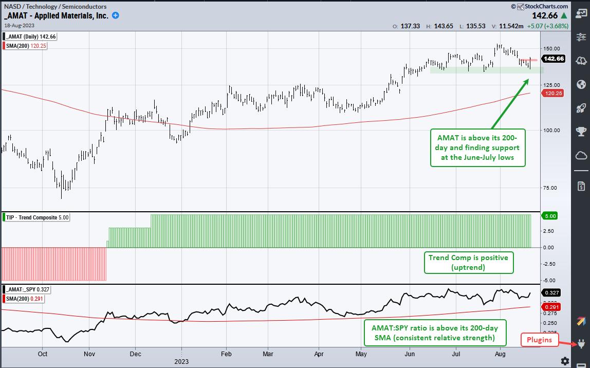The image size is (590, 368).
Task: Click the TIP - Trend Composite legend label
Action: [36, 217]
